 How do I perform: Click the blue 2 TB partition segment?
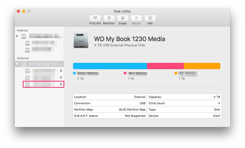click(110, 66)
